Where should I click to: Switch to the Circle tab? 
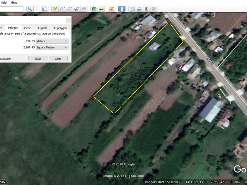click(27, 28)
